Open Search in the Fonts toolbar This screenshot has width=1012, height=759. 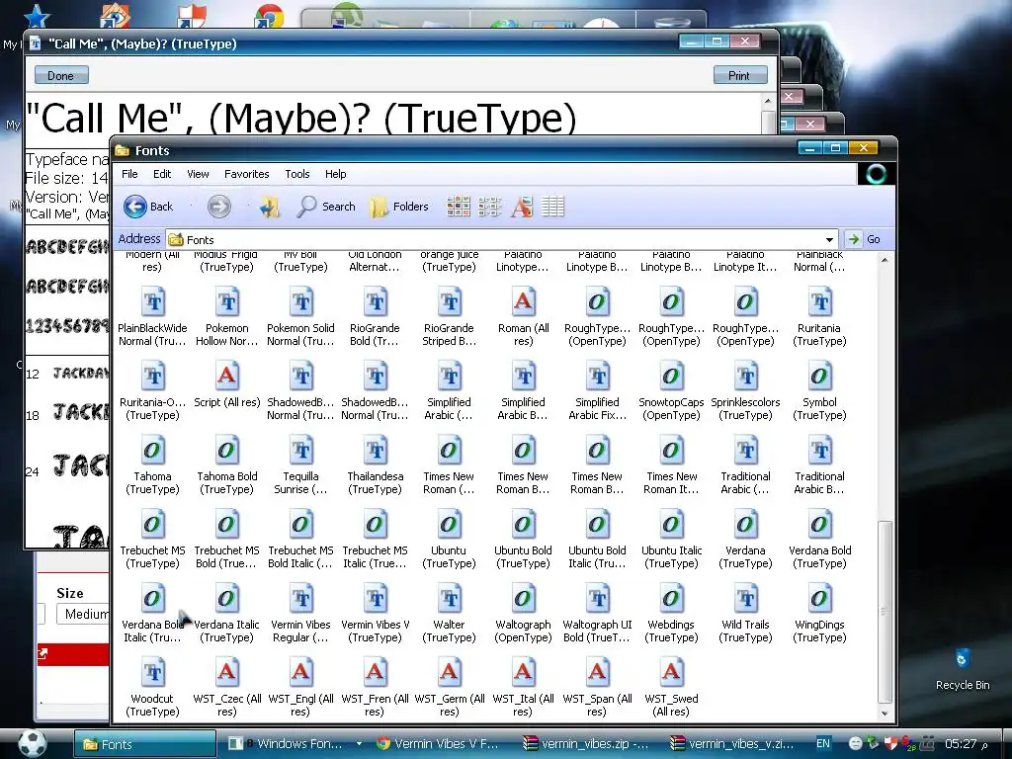point(326,207)
